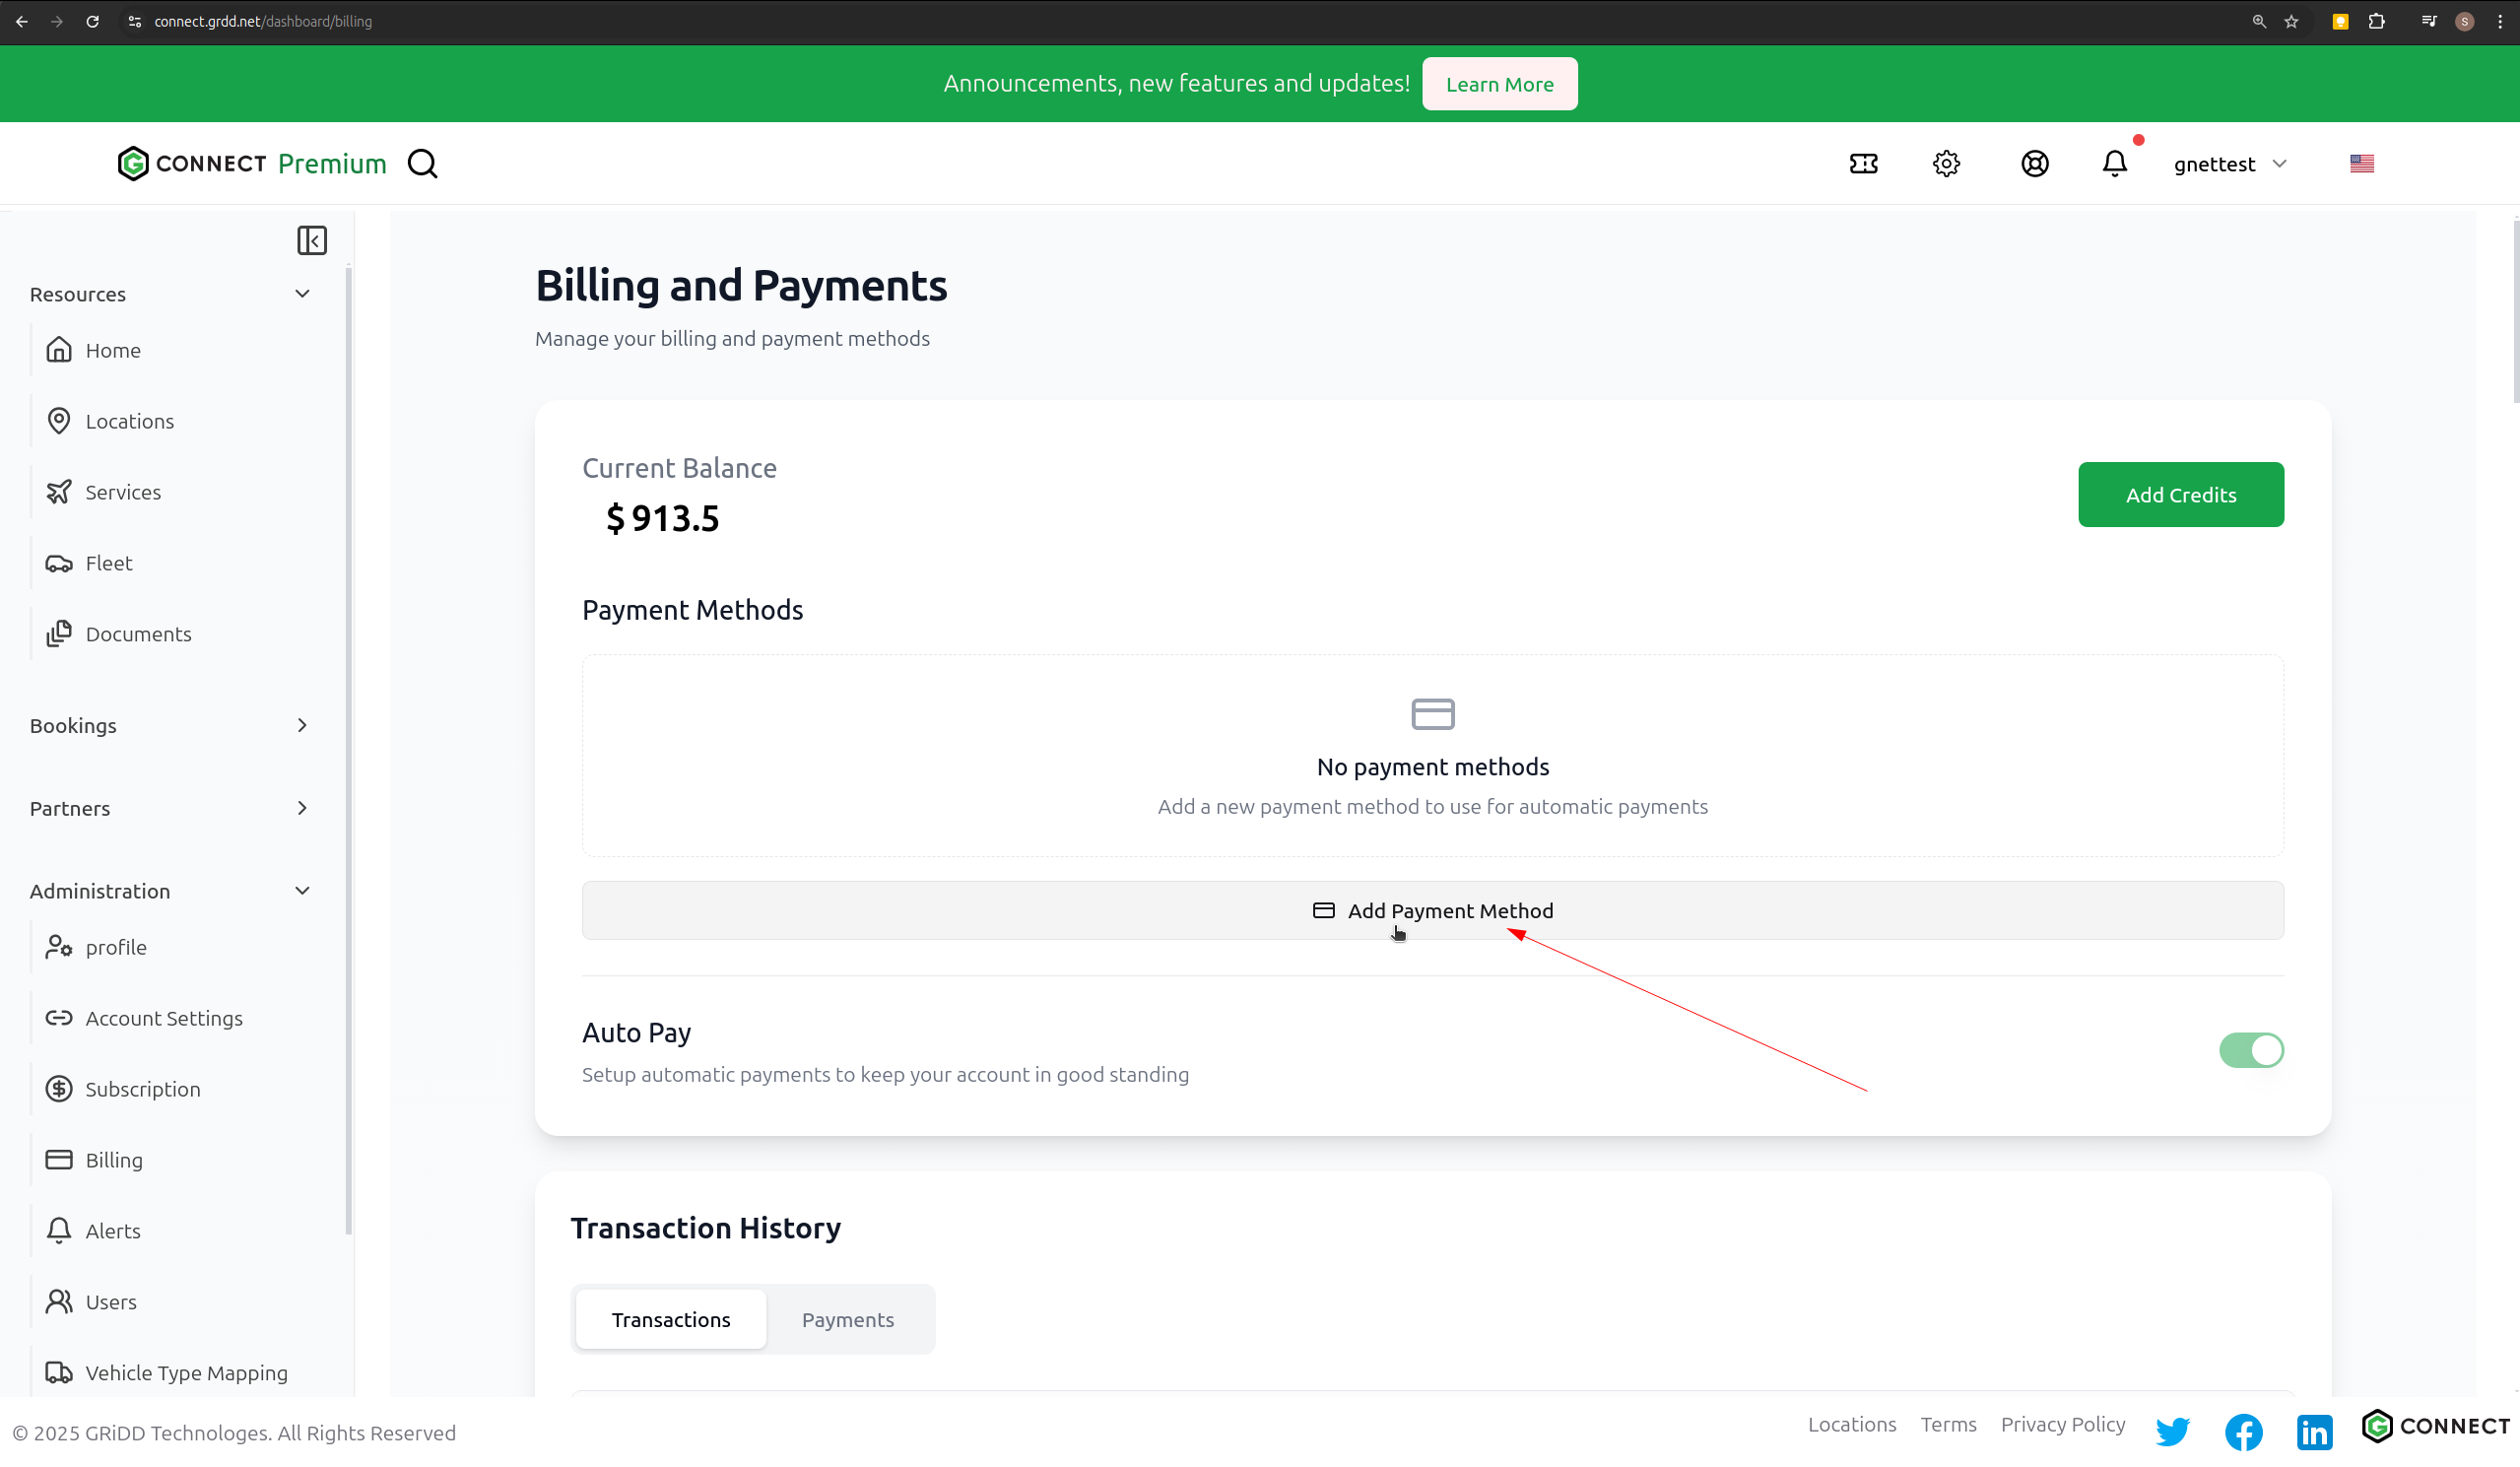Open the gnettest user dropdown
This screenshot has width=2520, height=1467.
pos(2229,164)
